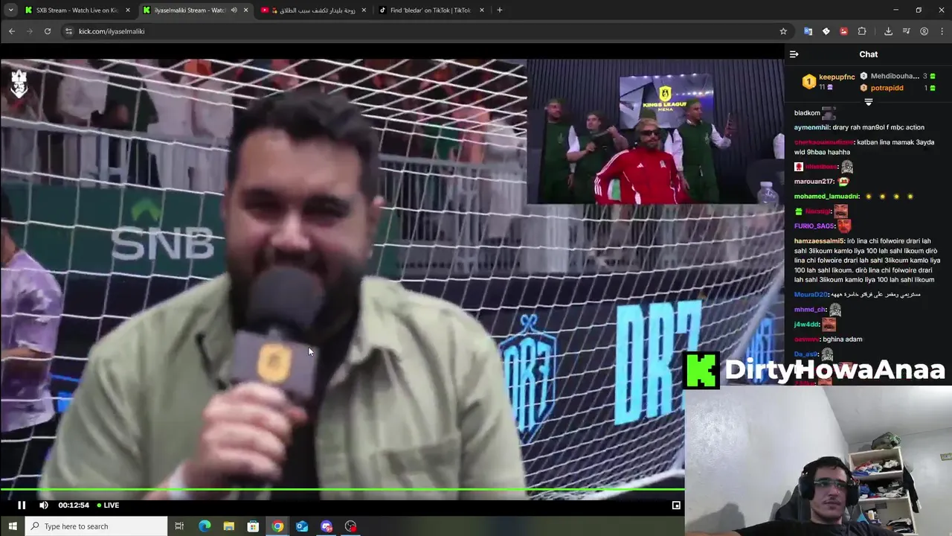This screenshot has height=536, width=952.
Task: Close the SXB Stream tab
Action: pos(127,10)
